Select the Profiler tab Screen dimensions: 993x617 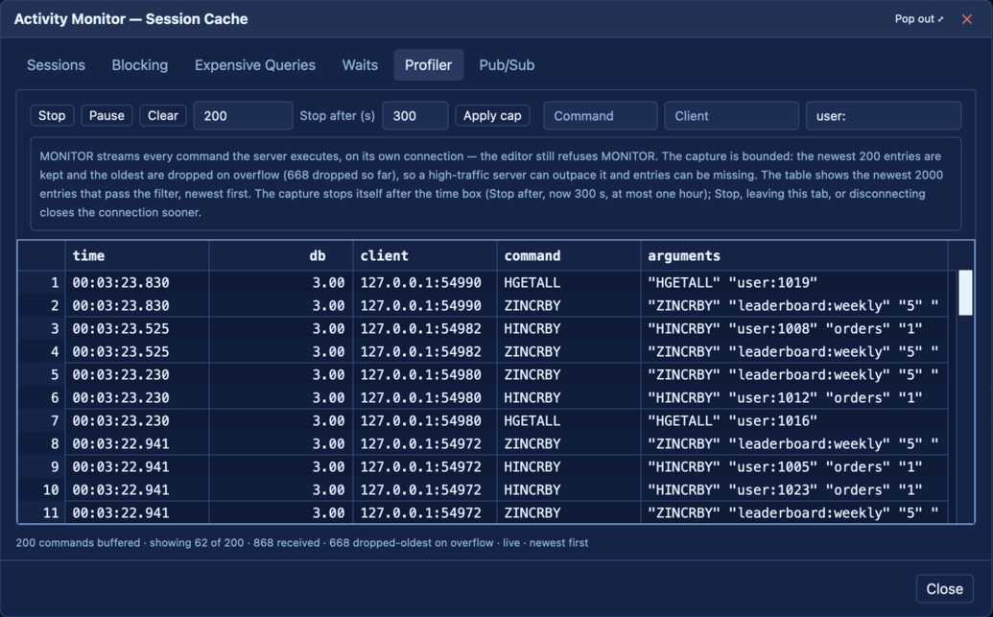point(429,65)
